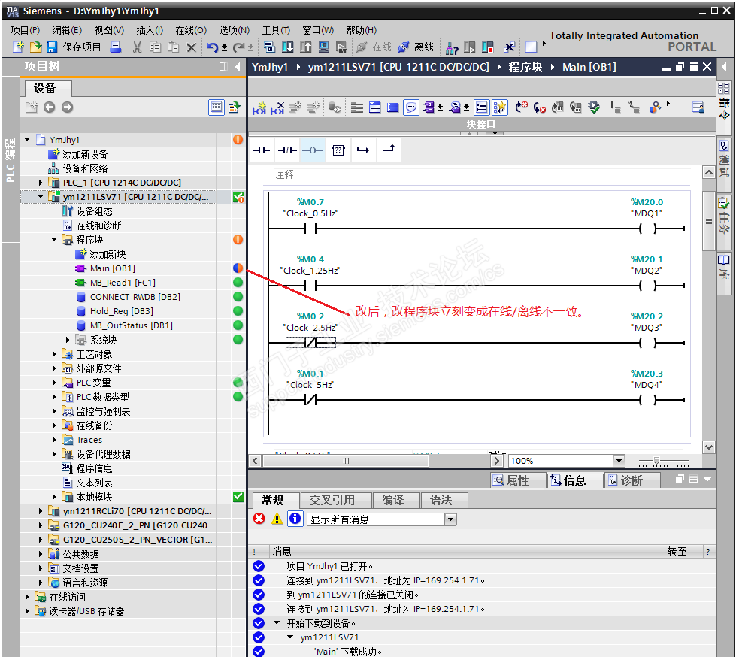Viewport: 736px width, 657px height.
Task: Open the 显示所有消息 filter dropdown
Action: [x=450, y=519]
